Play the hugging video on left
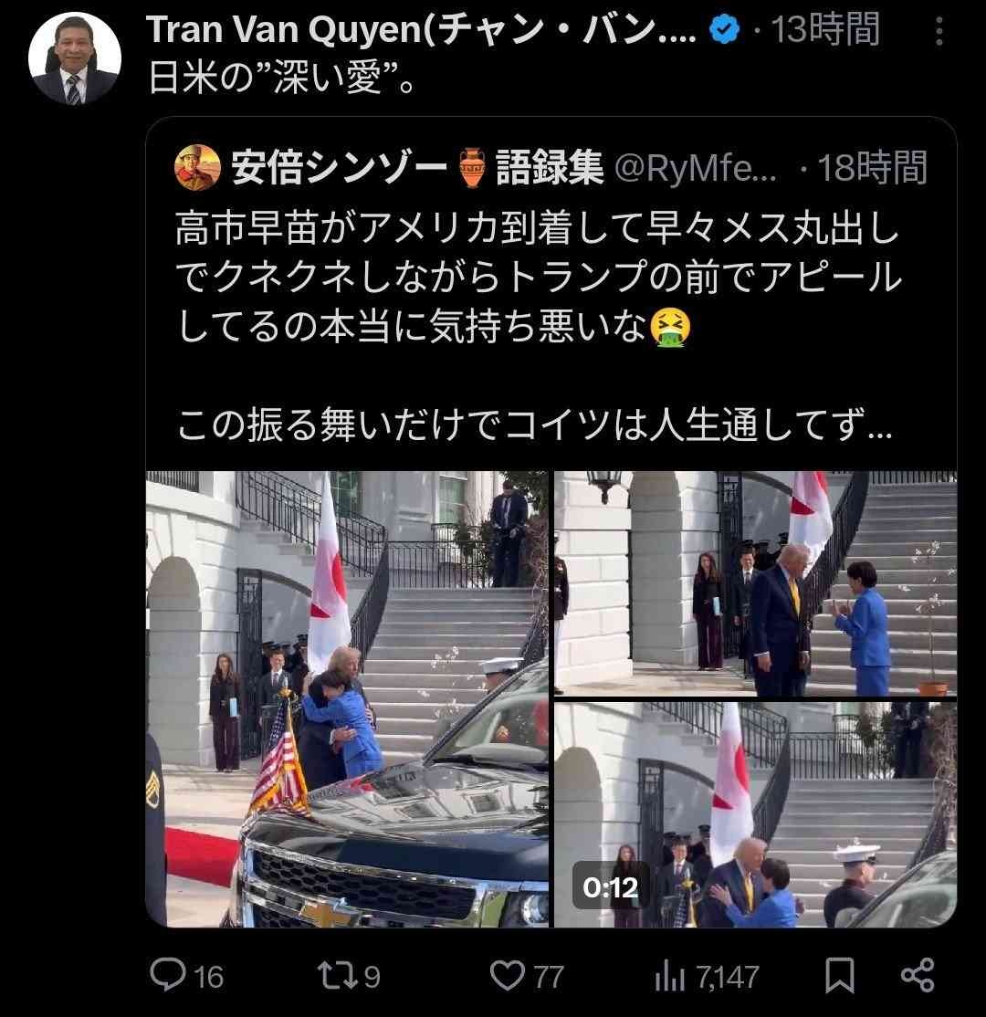The width and height of the screenshot is (986, 1017). (347, 698)
